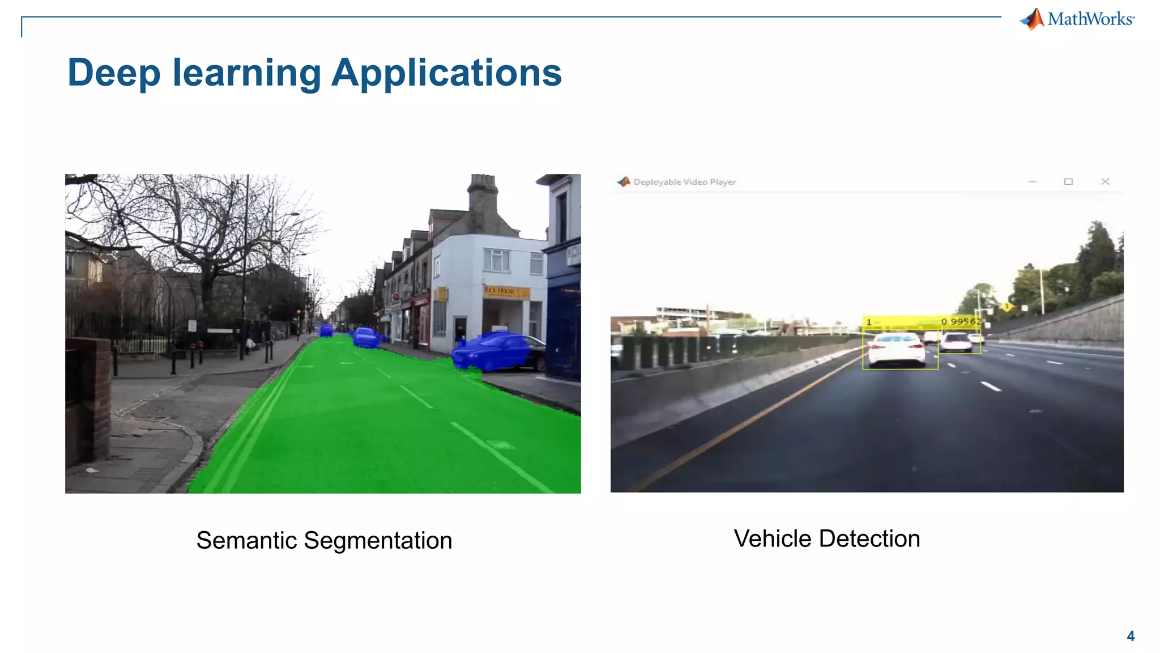Select the 'Deep learning Applications' slide title
Viewport: 1160px width, 653px height.
click(x=314, y=73)
